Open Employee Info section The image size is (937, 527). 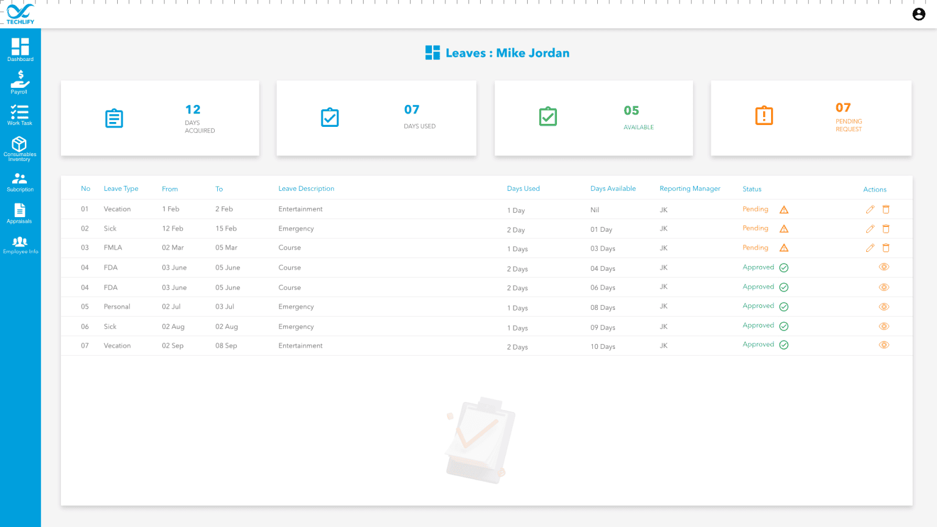point(20,245)
